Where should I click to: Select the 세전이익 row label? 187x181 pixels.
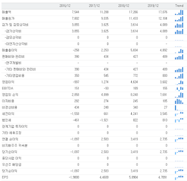pos(8,114)
